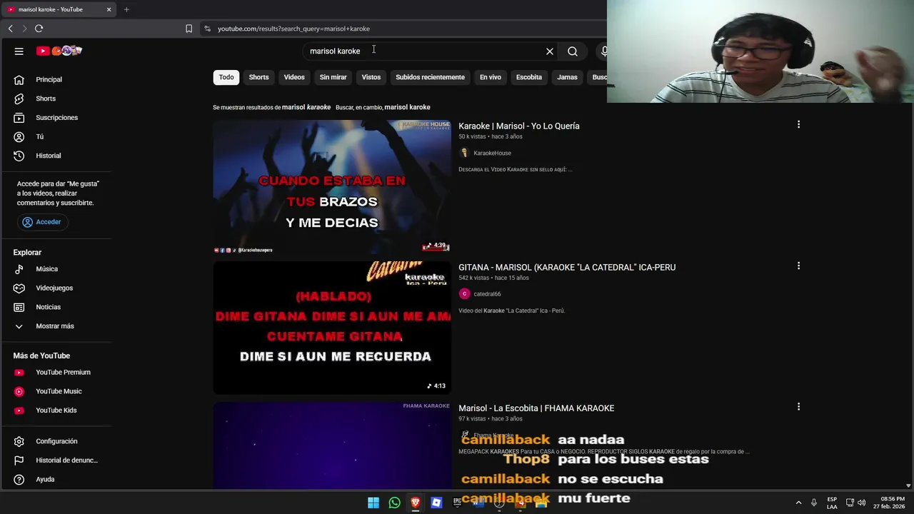Select the Sin mirar filter chip
914x514 pixels.
[333, 77]
